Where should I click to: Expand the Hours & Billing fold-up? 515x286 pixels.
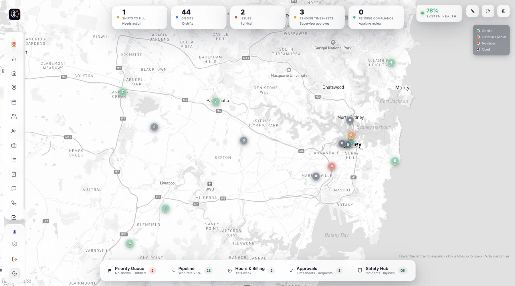pos(251,271)
